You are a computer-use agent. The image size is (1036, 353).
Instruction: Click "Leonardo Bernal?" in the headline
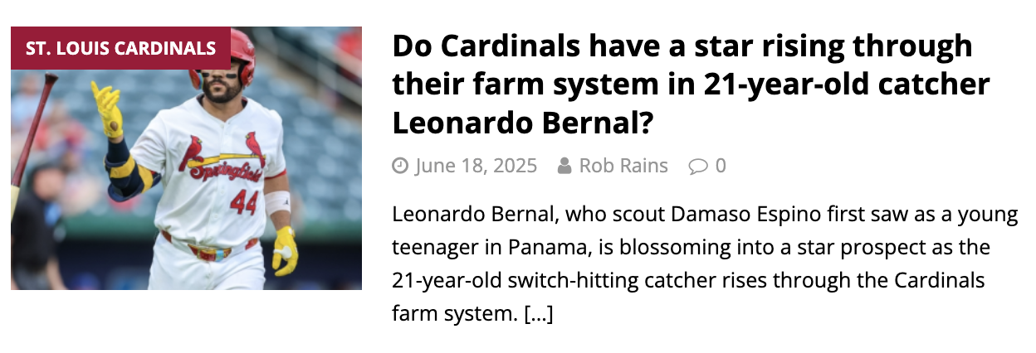pyautogui.click(x=522, y=123)
